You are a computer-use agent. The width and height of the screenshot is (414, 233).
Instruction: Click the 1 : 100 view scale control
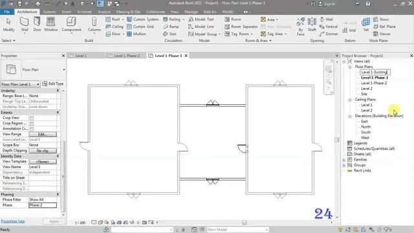[80, 223]
